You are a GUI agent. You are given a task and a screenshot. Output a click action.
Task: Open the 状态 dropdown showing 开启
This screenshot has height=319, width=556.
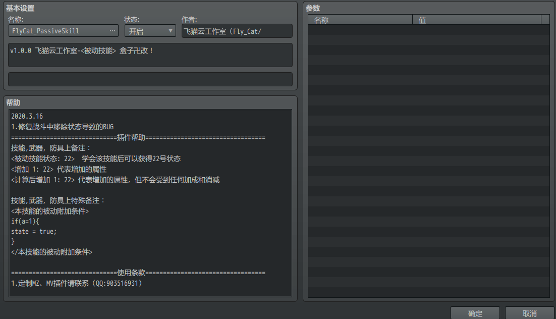click(150, 31)
